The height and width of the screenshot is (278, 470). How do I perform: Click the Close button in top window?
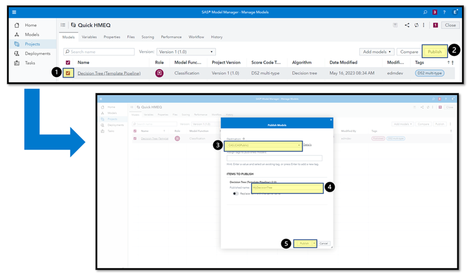tap(450, 25)
